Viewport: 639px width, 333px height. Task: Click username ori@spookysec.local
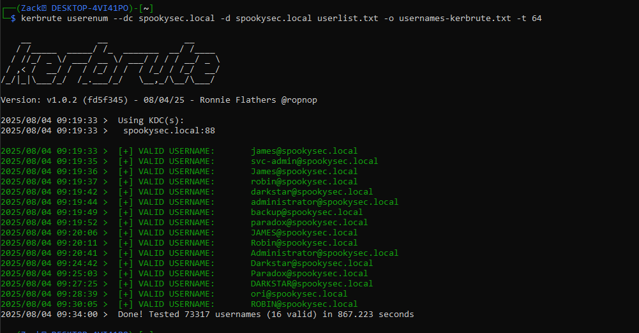[x=299, y=294]
